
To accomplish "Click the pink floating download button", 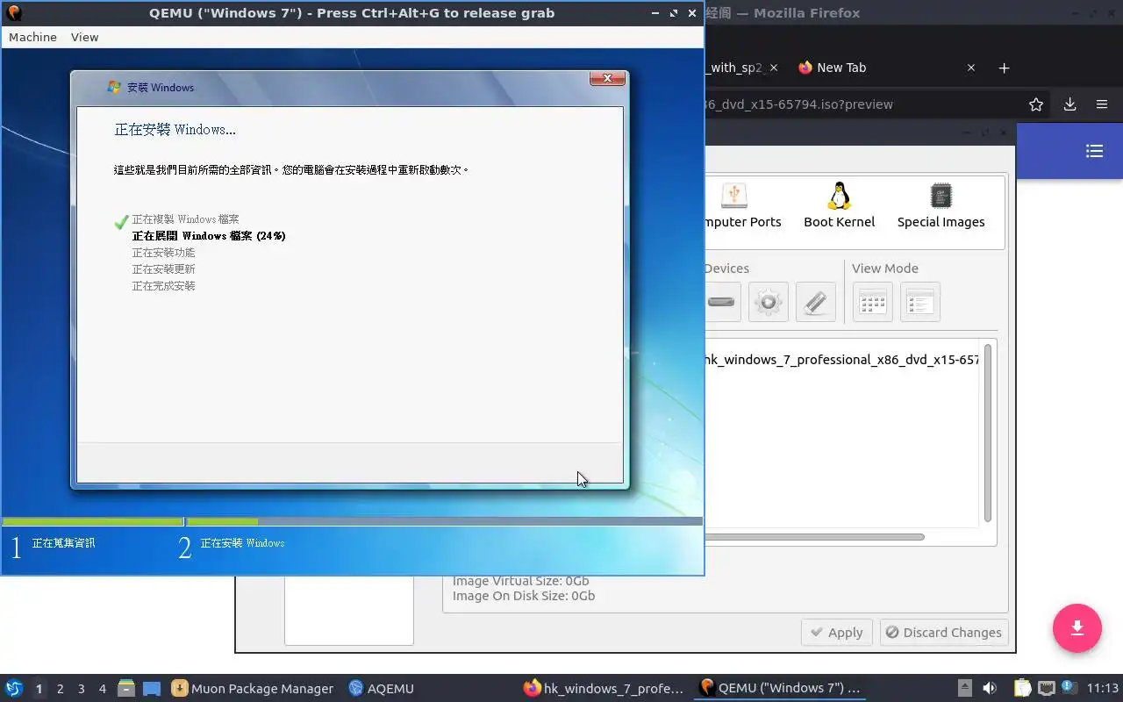I will (1077, 628).
